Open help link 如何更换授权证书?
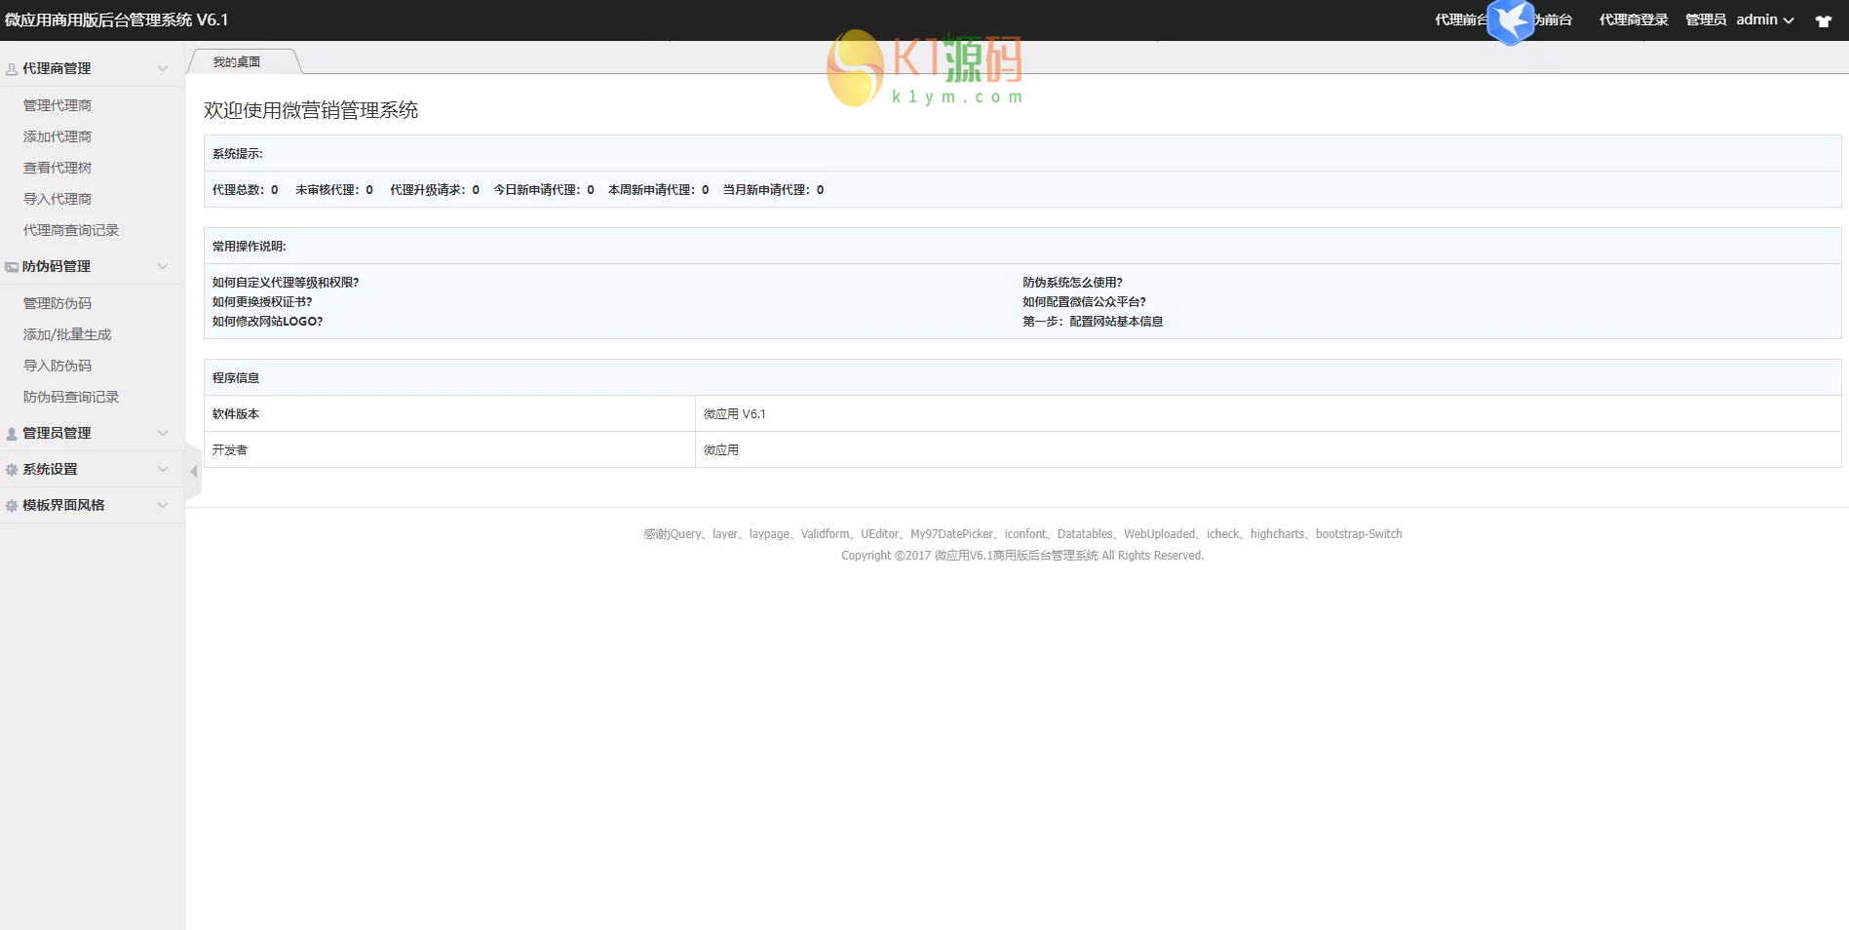Viewport: 1849px width, 930px height. tap(262, 302)
